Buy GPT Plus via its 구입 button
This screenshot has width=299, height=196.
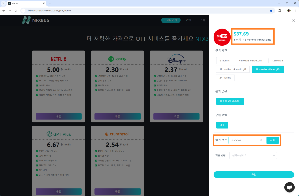[58, 191]
